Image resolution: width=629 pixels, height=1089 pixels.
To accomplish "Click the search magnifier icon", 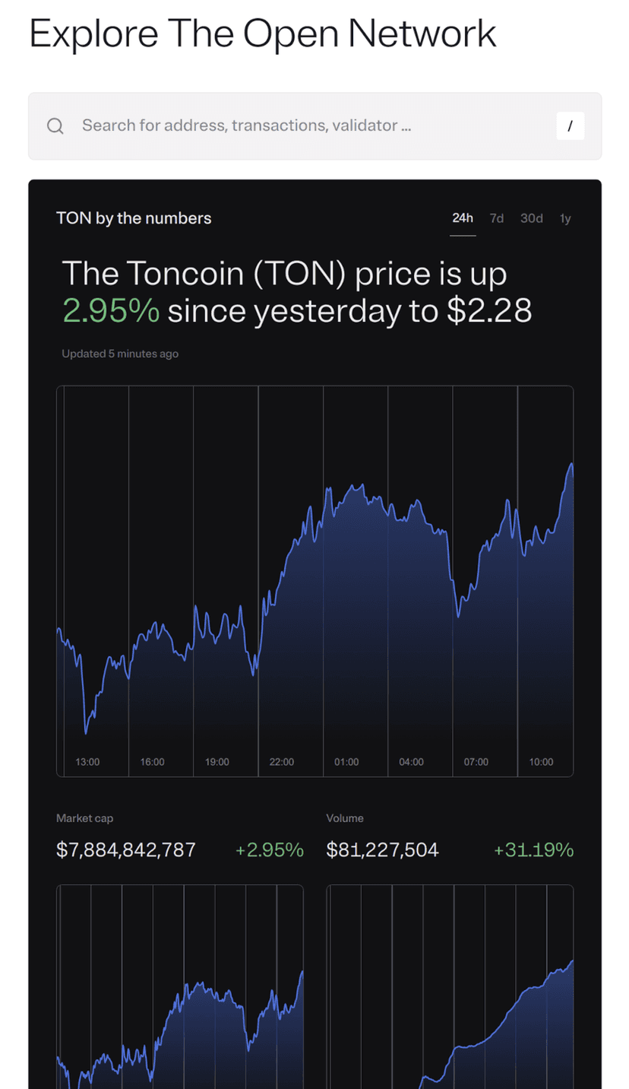I will pos(55,126).
